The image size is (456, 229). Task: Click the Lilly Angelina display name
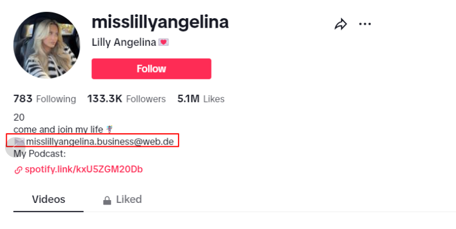pyautogui.click(x=124, y=43)
